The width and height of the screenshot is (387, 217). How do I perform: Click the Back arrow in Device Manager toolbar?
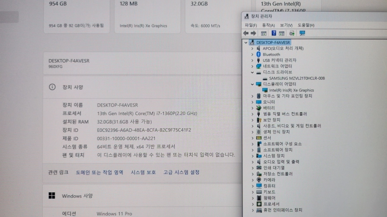coord(246,33)
